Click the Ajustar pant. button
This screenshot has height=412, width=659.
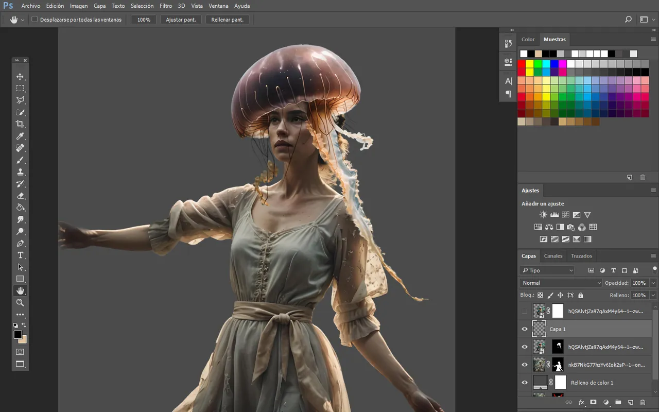[x=181, y=20]
